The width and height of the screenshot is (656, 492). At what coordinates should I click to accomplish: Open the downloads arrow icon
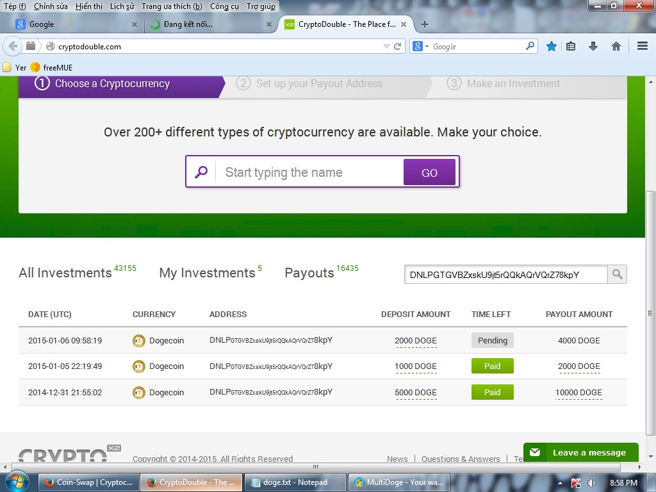coord(593,46)
